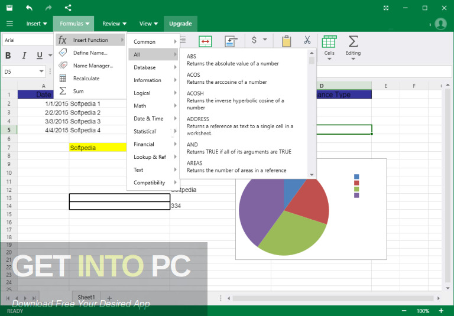454x316 pixels.
Task: Click the Share icon in title bar
Action: tap(68, 8)
